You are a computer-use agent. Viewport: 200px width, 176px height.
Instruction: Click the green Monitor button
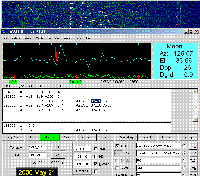click(x=50, y=137)
